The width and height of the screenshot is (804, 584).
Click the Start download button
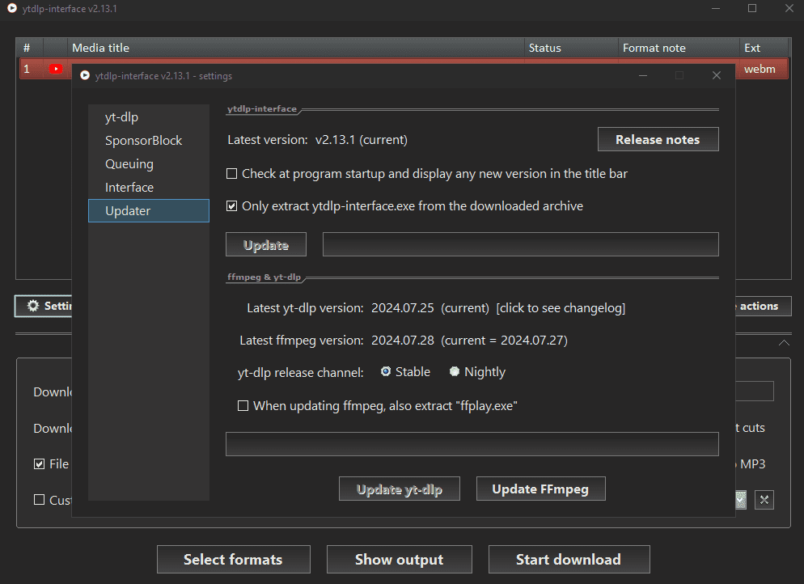569,560
